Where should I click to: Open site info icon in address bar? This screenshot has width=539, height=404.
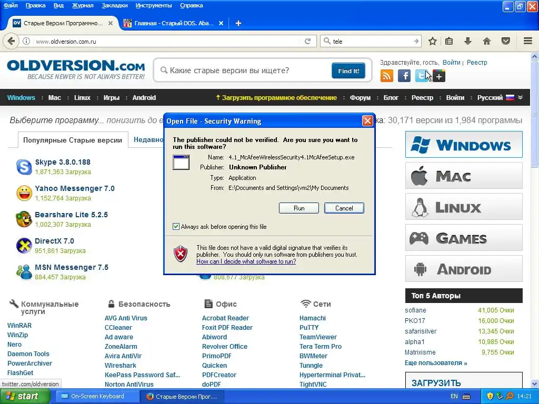point(26,41)
